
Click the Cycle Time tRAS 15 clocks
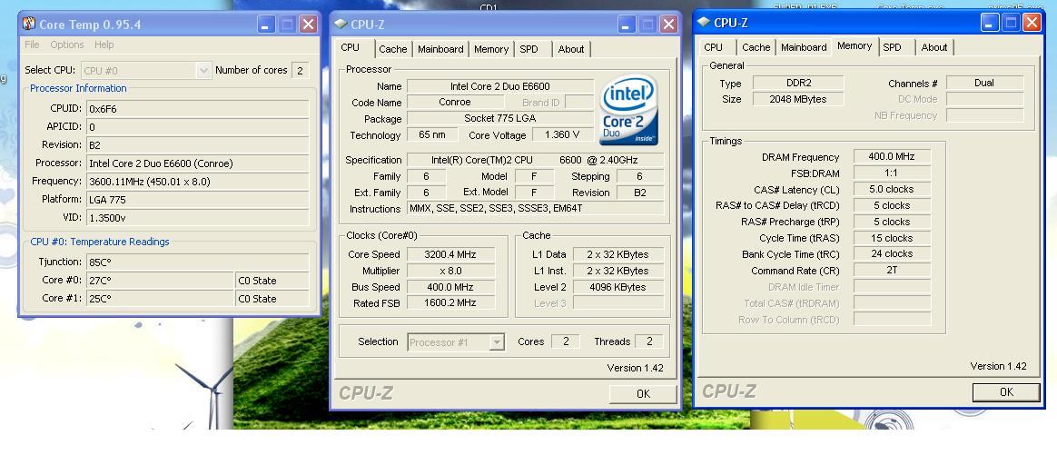click(892, 238)
